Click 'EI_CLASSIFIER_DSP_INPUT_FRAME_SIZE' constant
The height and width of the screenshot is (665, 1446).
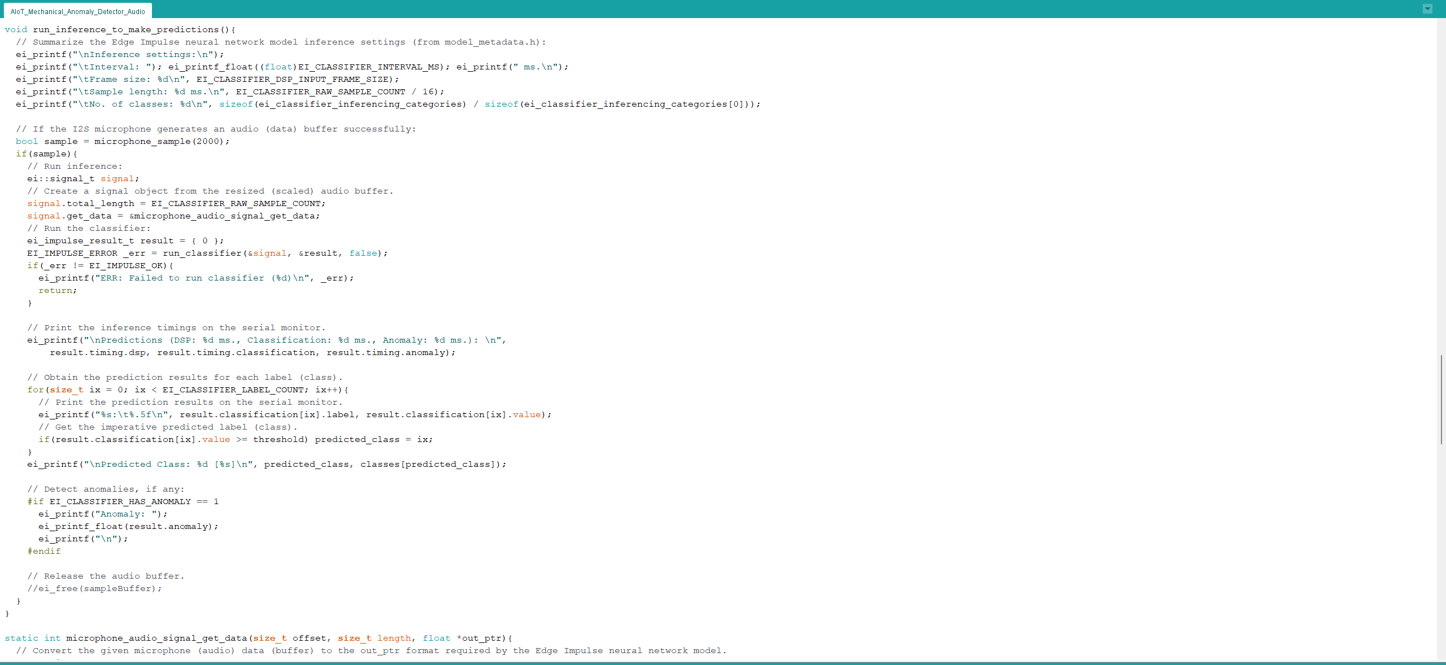coord(293,79)
